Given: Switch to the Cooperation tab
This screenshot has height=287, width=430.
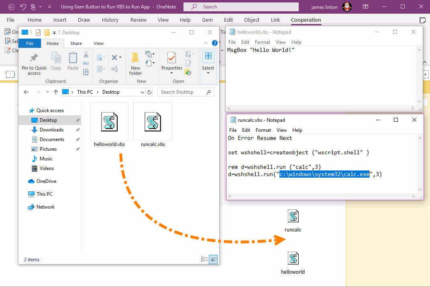Looking at the screenshot, I should [x=306, y=20].
